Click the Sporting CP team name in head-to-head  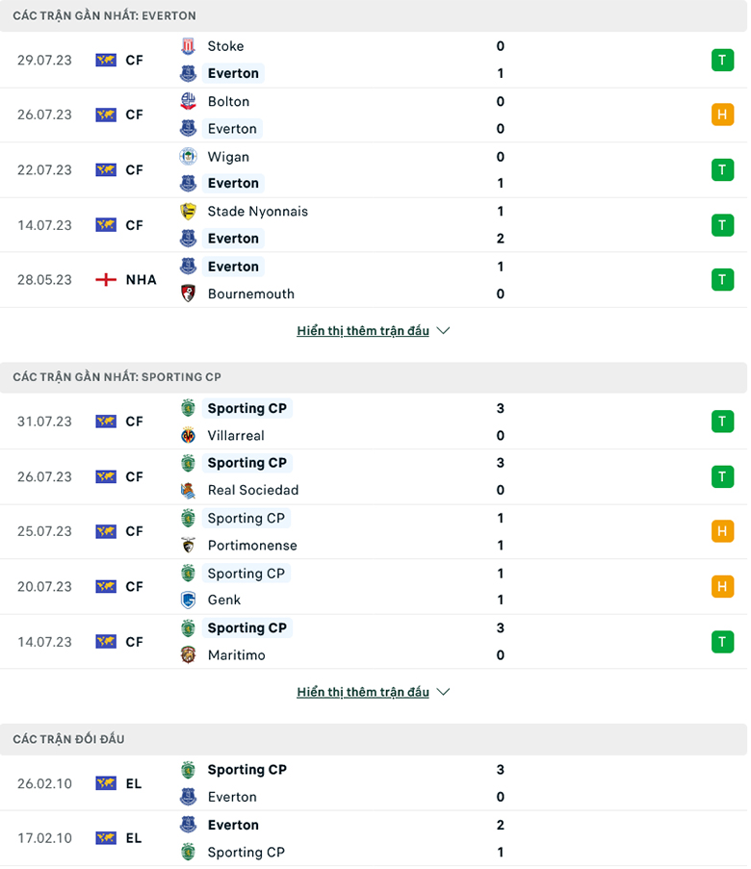[x=246, y=769]
